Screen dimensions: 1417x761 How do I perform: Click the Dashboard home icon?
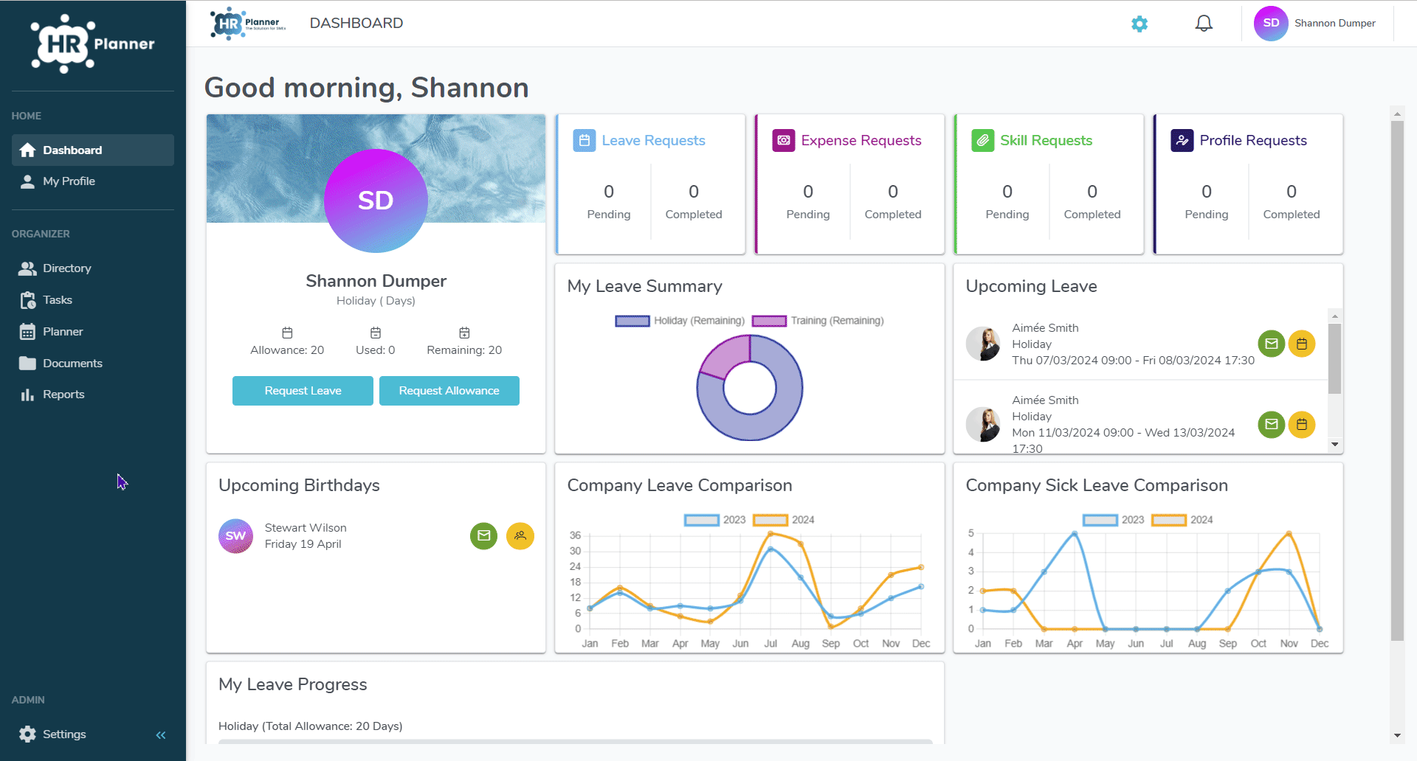pos(27,150)
